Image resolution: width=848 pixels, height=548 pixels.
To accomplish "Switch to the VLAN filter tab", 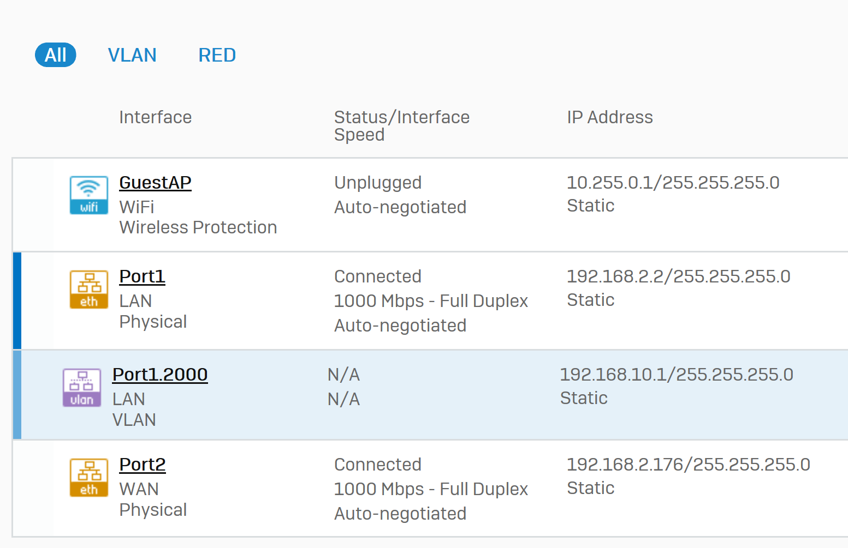I will tap(132, 55).
